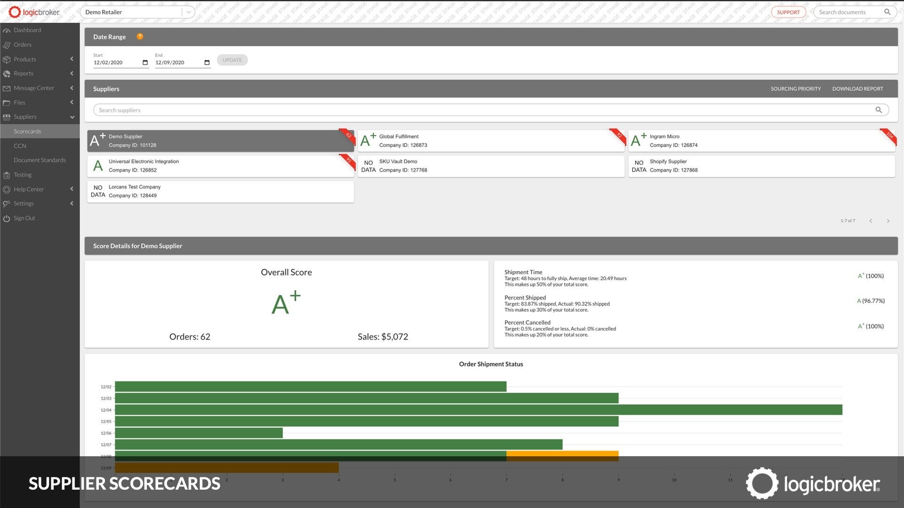Viewport: 904px width, 508px height.
Task: Click the Search documents magnifier icon
Action: [887, 12]
